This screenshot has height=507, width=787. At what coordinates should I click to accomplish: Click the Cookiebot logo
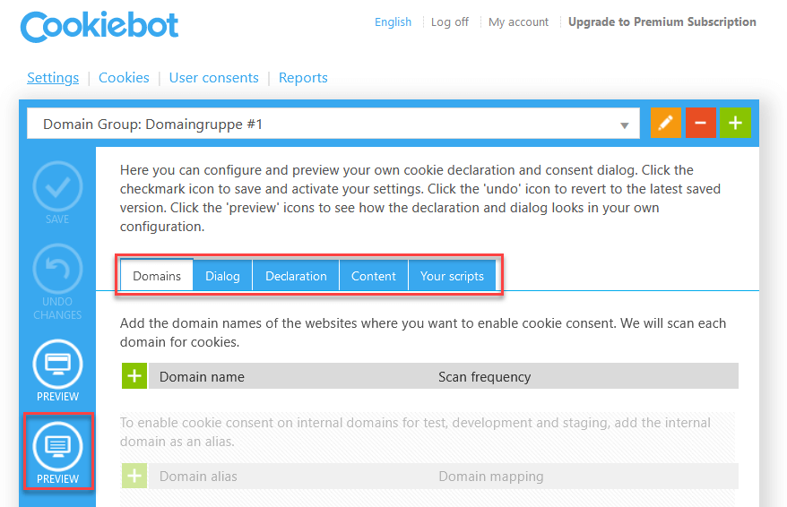click(x=99, y=26)
